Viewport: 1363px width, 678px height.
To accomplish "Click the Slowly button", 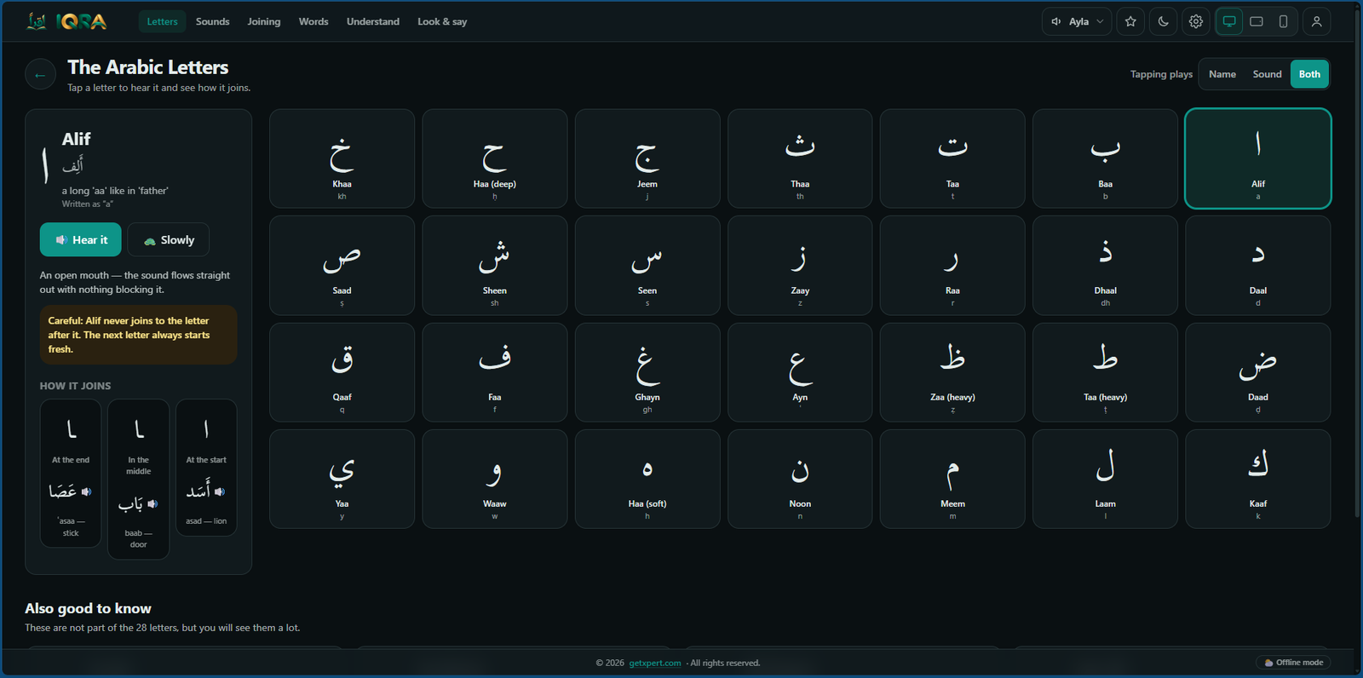I will [168, 240].
